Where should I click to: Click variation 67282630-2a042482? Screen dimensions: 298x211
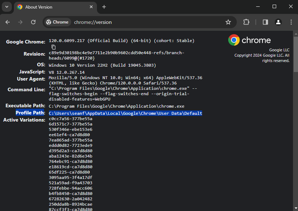click(x=70, y=199)
